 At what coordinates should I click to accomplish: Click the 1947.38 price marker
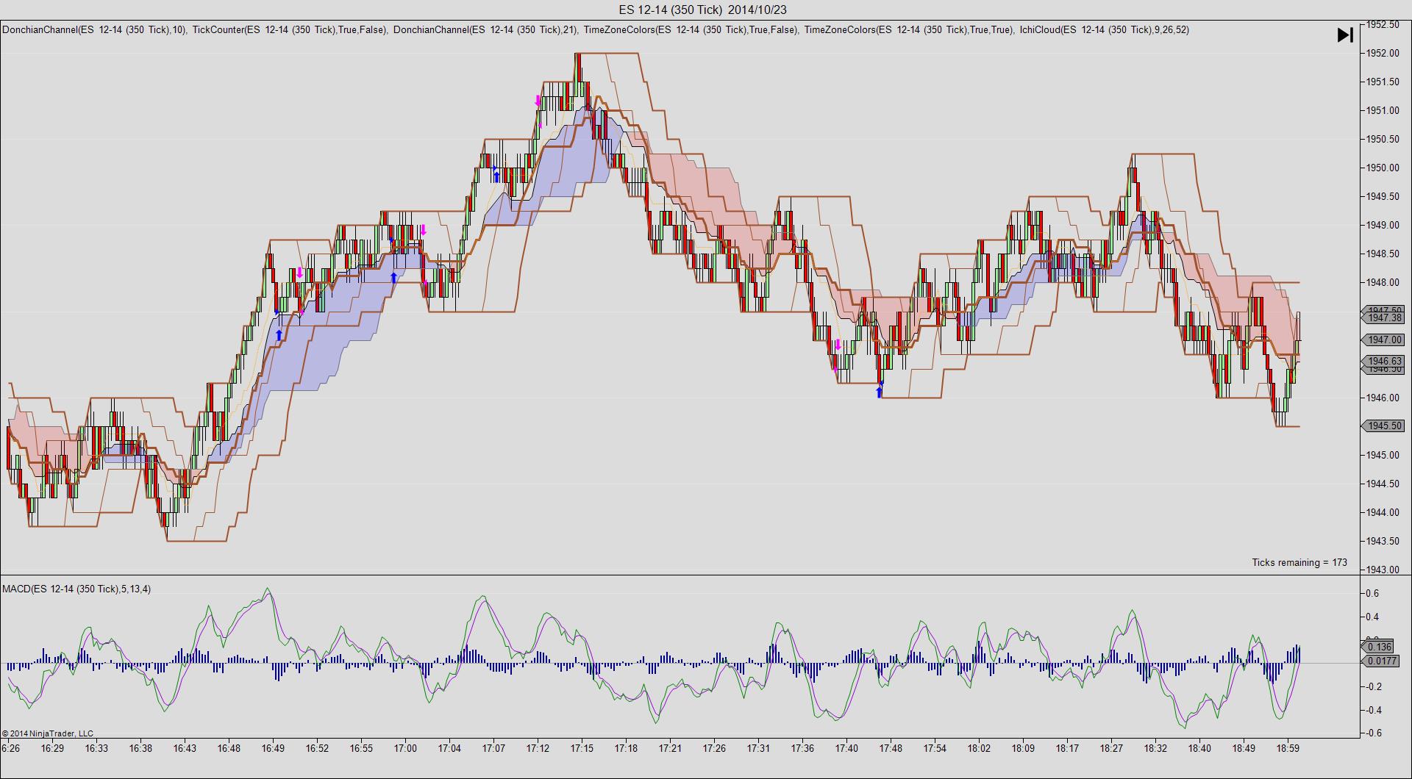(1384, 317)
